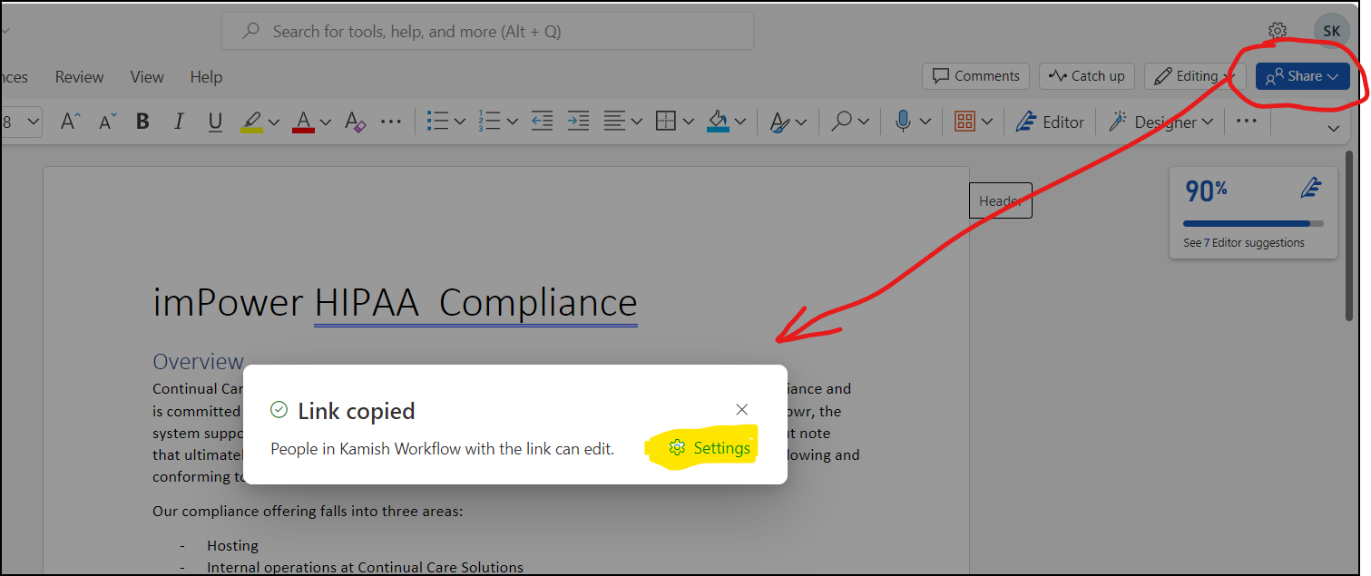Open settings gear in header
The width and height of the screenshot is (1371, 576).
[x=1278, y=31]
